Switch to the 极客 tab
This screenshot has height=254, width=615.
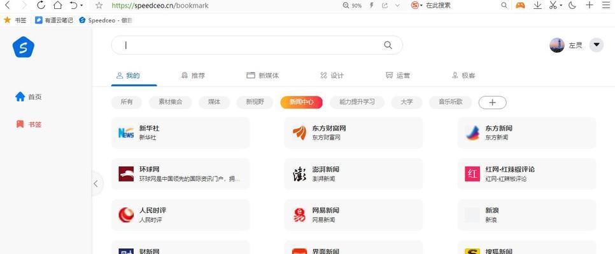pos(463,76)
